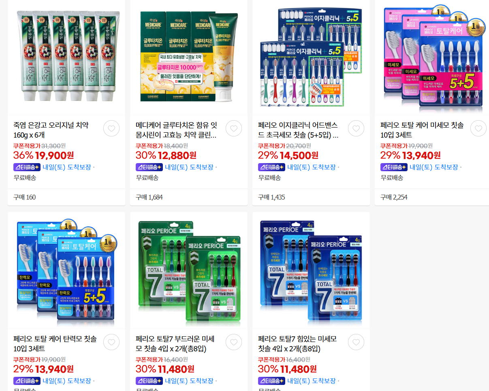
Task: Click 스타배송 badge under 죽염 치약
Action: coord(27,167)
